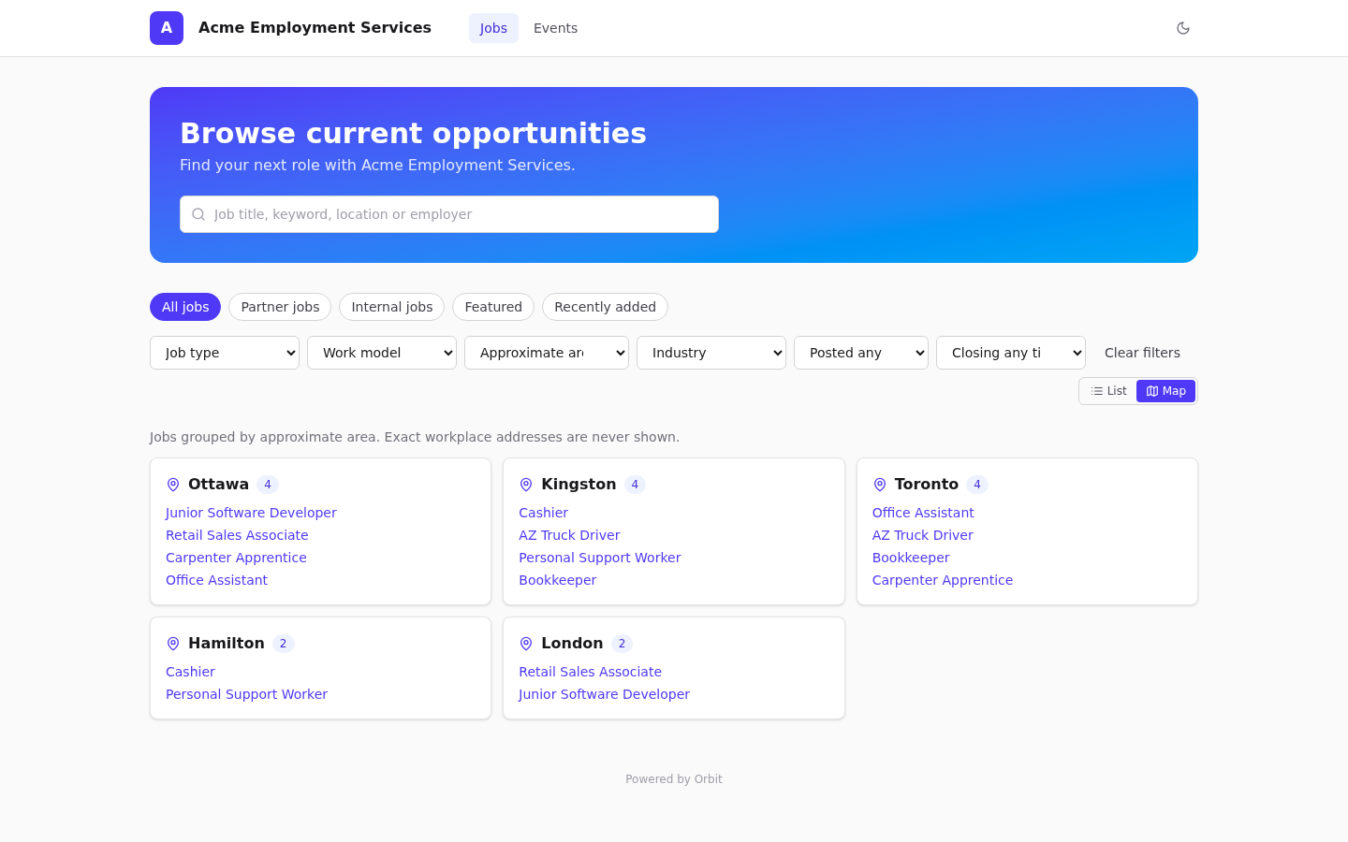Open Junior Software Developer in Ottawa
Viewport: 1348px width, 842px height.
click(251, 513)
